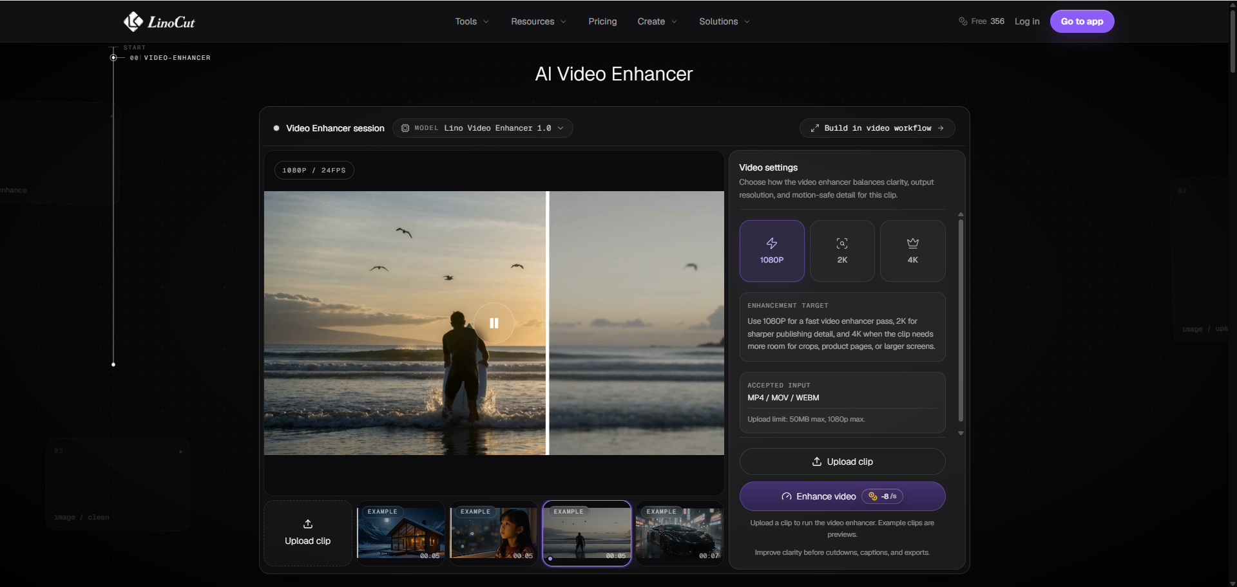Pause the preview video
The width and height of the screenshot is (1237, 587).
pos(494,323)
